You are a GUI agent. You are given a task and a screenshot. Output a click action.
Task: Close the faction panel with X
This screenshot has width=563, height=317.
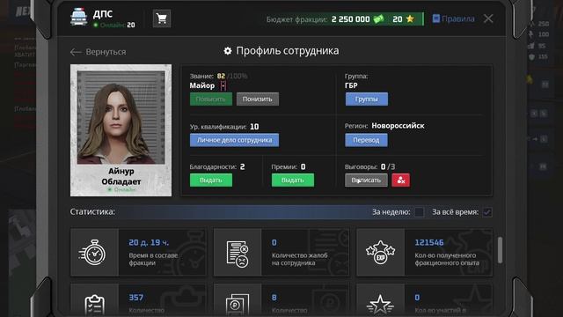click(488, 18)
